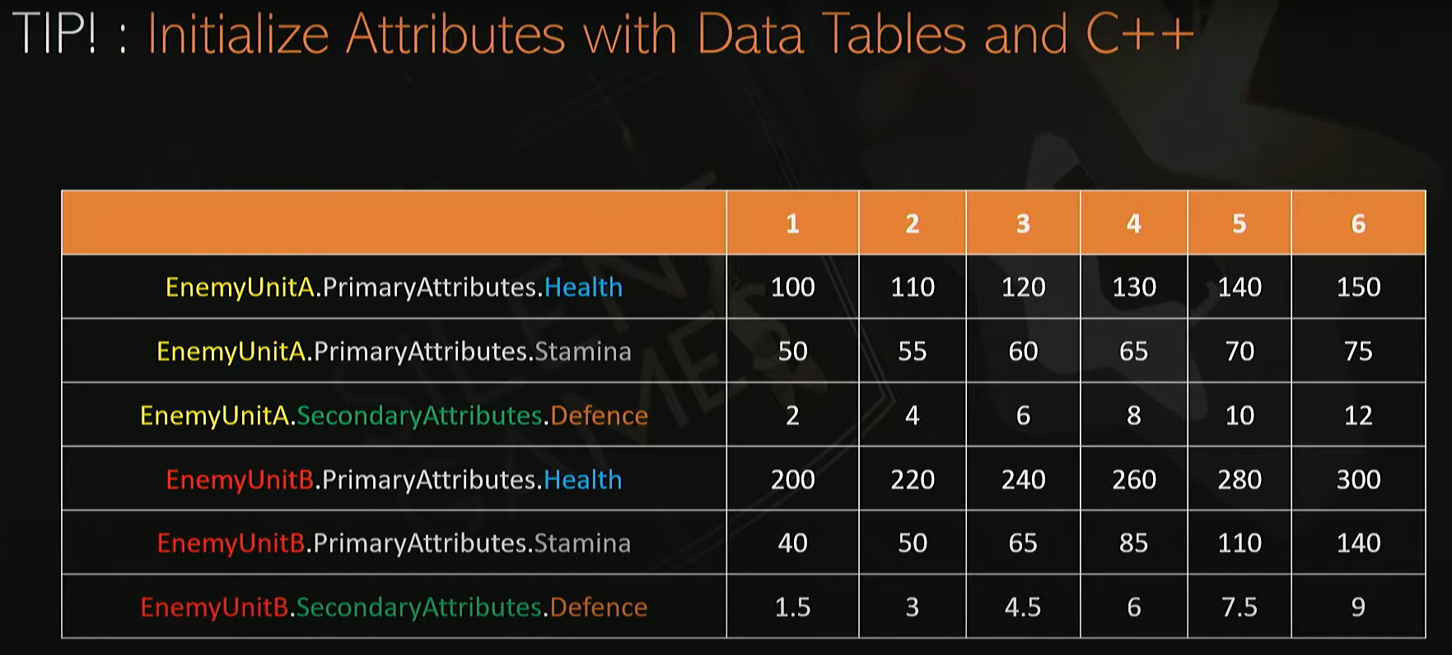The width and height of the screenshot is (1452, 655).
Task: Select the EnemyUnitB.PrimaryAttributes.Health row label
Action: pyautogui.click(x=394, y=480)
